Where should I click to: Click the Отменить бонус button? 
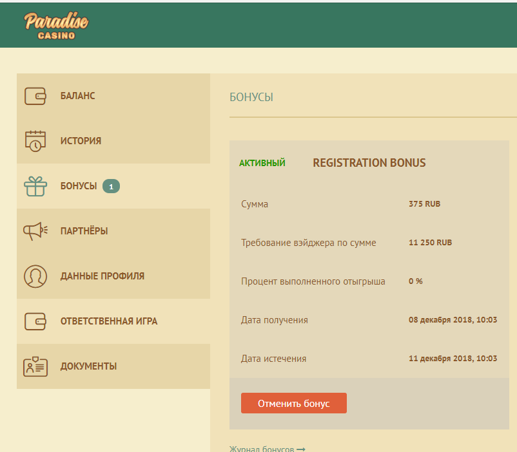coord(294,403)
